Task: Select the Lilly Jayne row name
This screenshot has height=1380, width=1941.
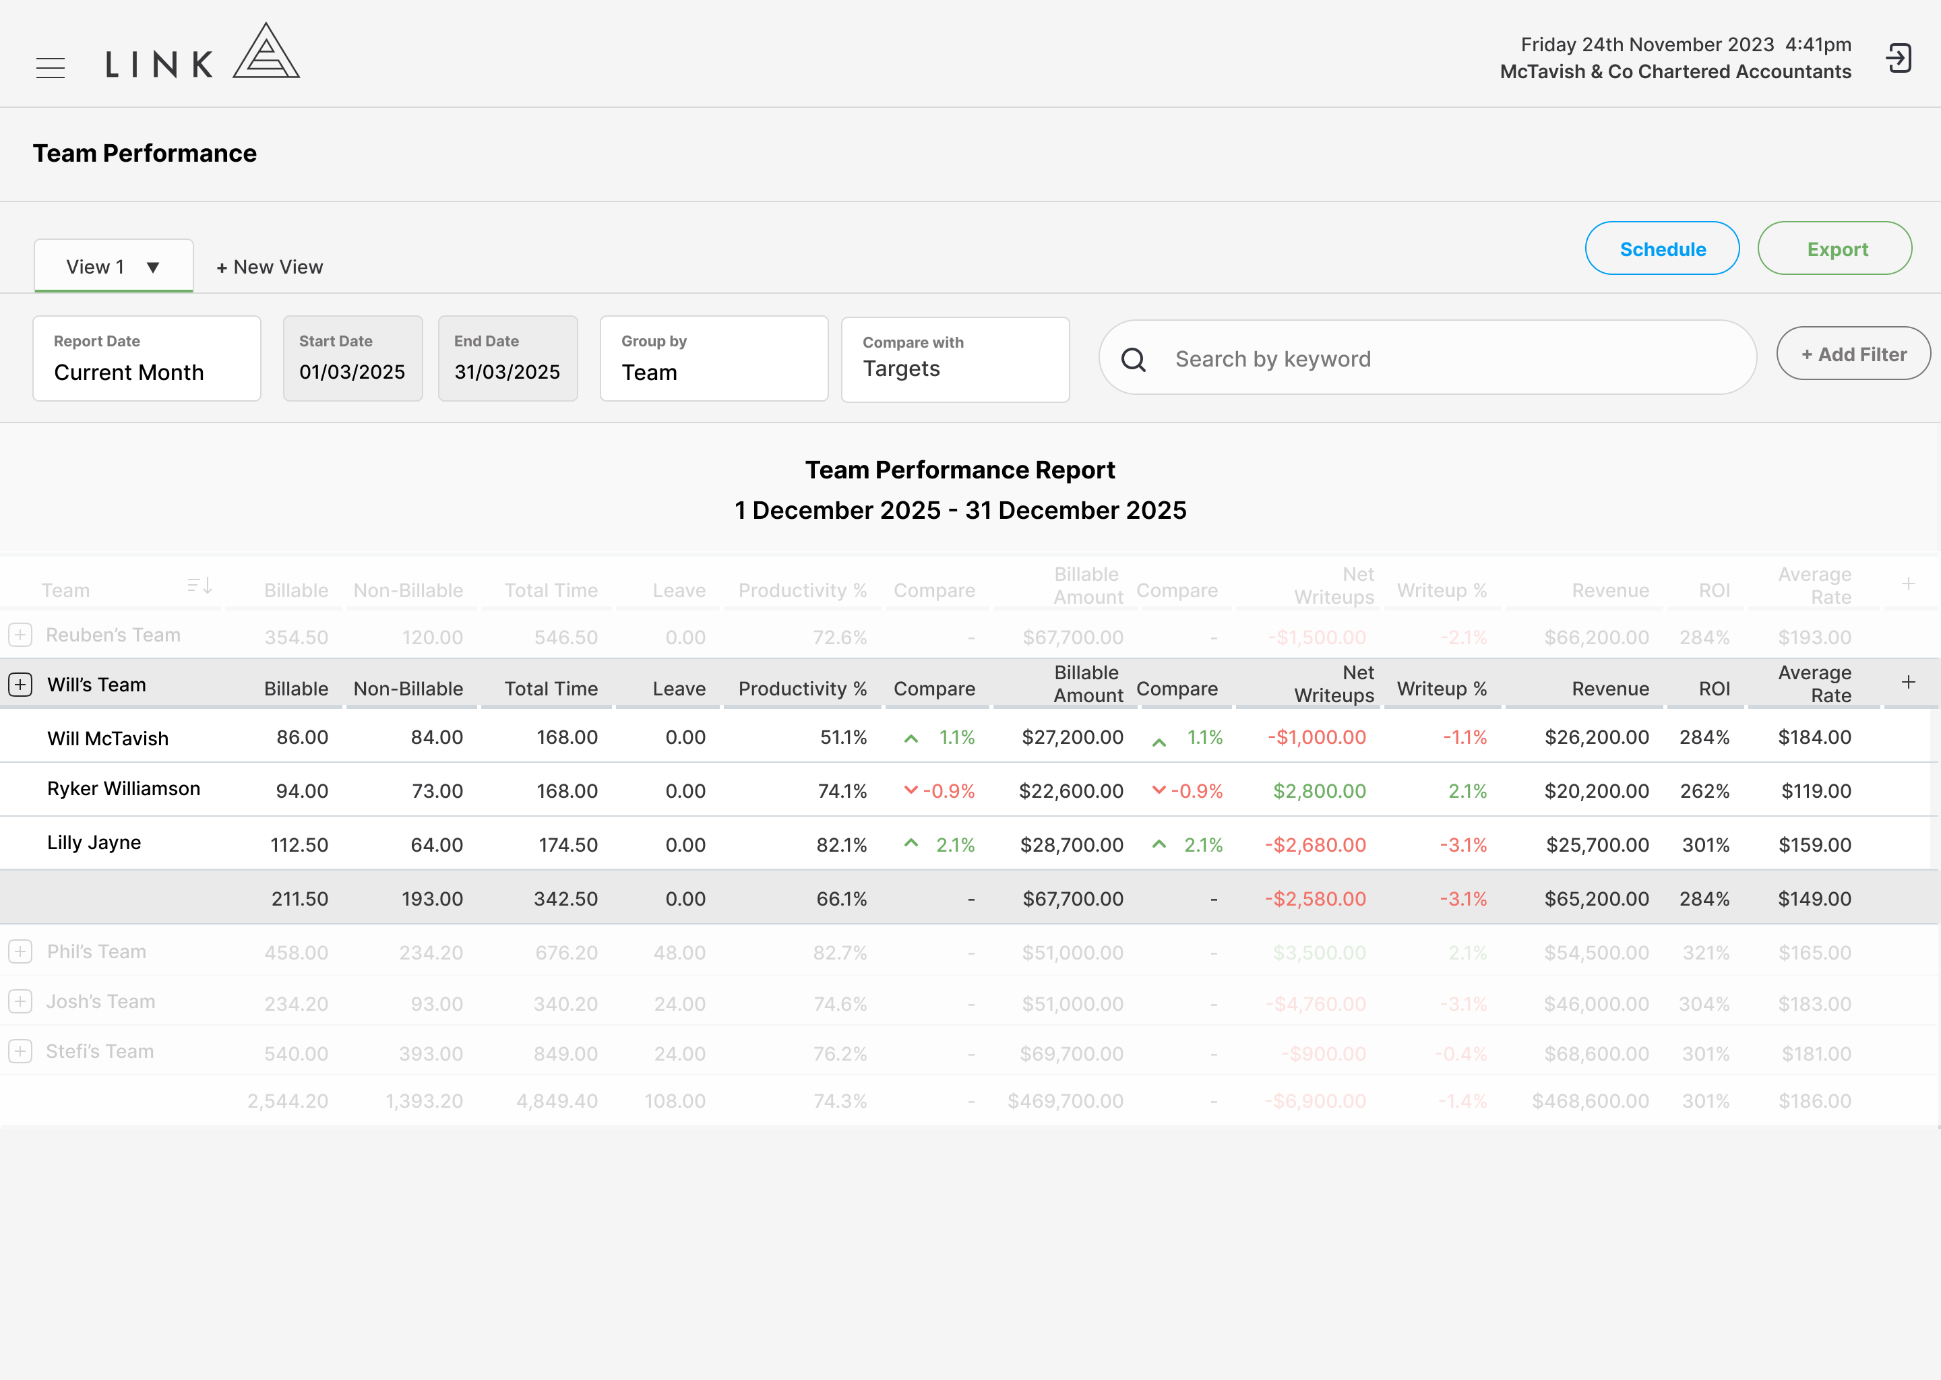Action: 94,843
